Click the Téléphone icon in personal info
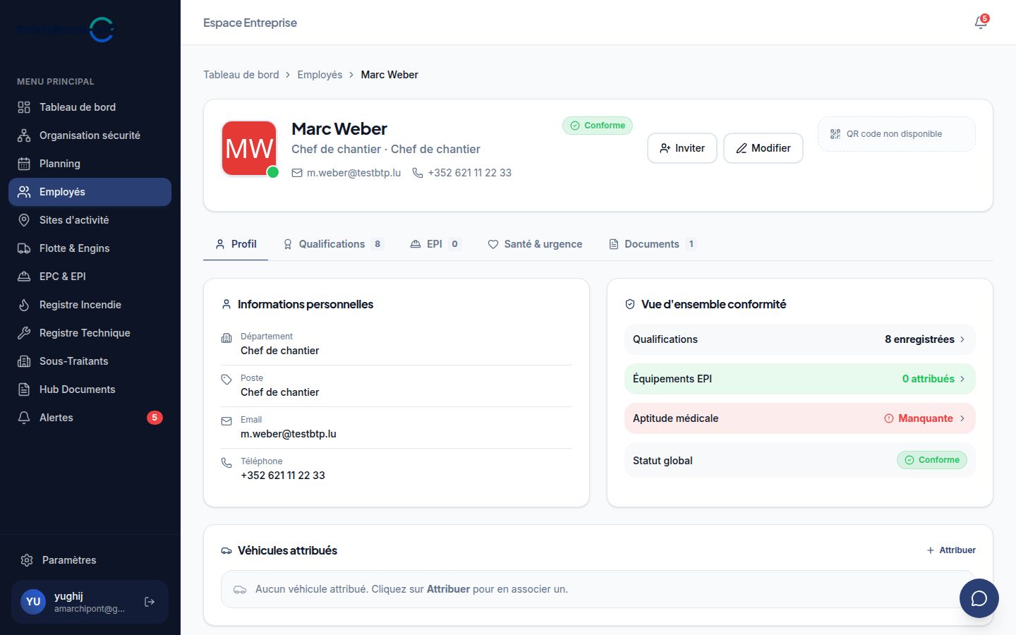1016x635 pixels. click(x=226, y=463)
